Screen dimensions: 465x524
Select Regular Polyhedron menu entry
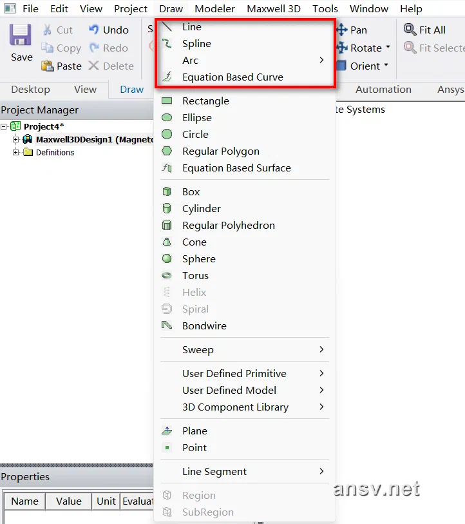tap(245, 225)
